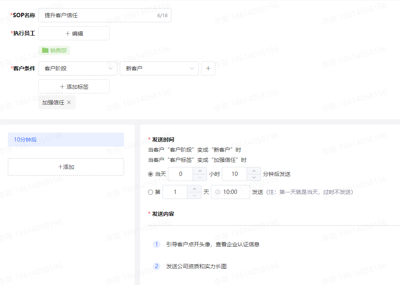Select the 当天 radio option
Image resolution: width=400 pixels, height=285 pixels.
pos(151,174)
